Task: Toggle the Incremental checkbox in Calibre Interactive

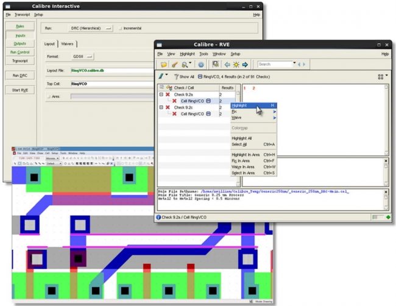Action: (x=121, y=28)
